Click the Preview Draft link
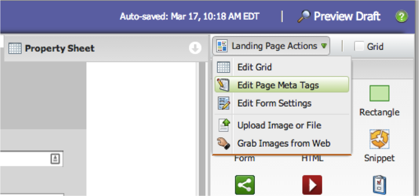Image resolution: width=419 pixels, height=196 pixels. point(347,17)
